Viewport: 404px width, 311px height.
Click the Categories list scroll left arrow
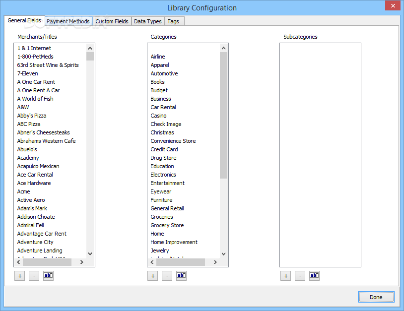[x=152, y=262]
